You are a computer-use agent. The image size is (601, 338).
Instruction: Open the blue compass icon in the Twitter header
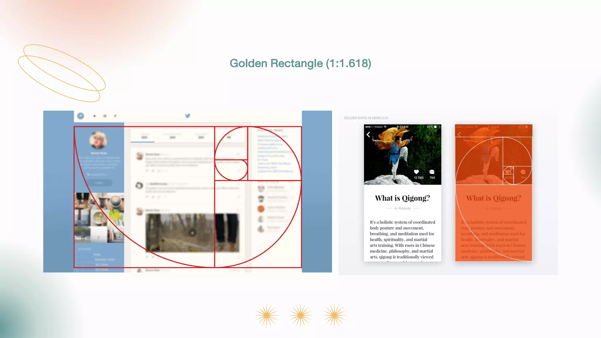81,116
